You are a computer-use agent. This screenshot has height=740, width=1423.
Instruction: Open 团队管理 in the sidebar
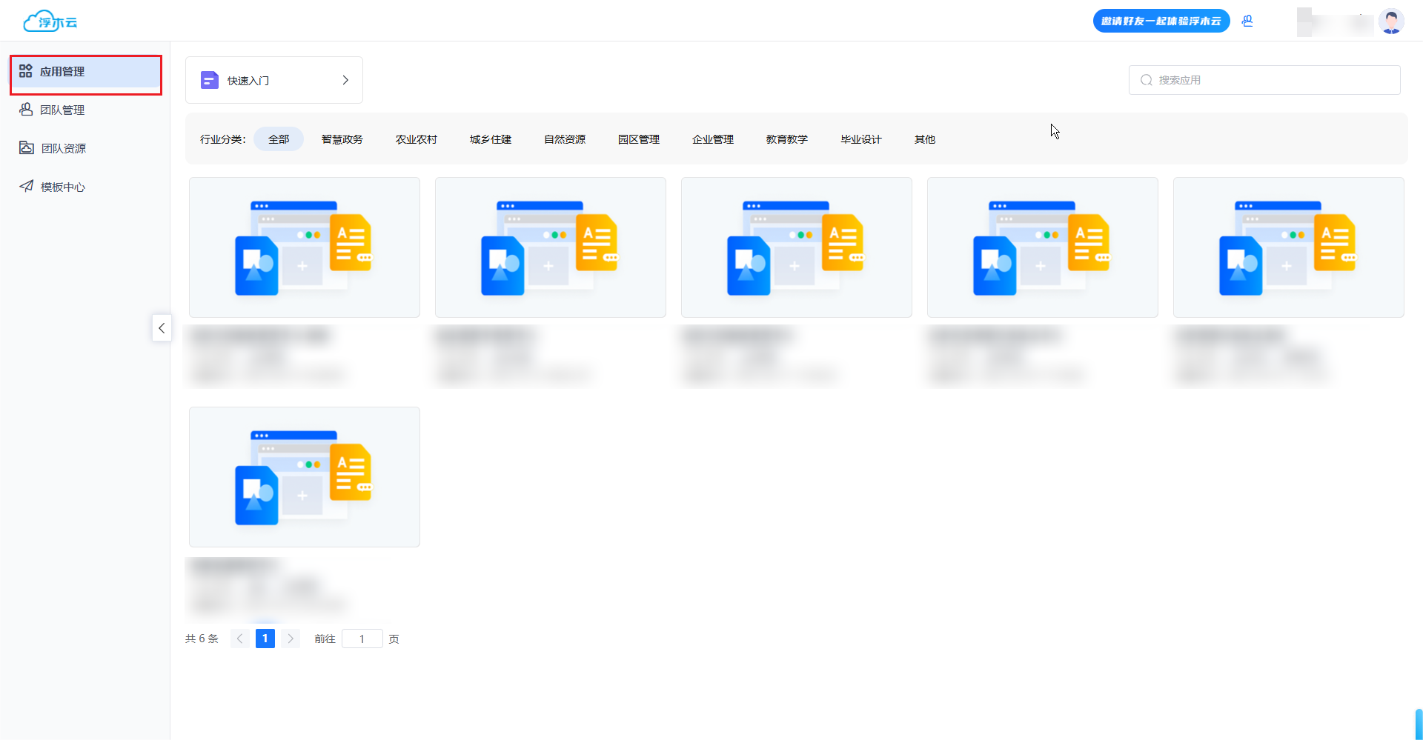[x=62, y=110]
